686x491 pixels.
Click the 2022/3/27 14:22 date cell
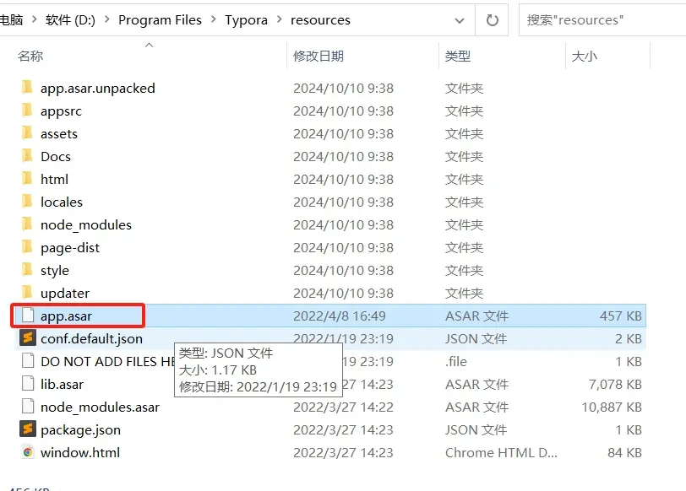click(x=344, y=407)
